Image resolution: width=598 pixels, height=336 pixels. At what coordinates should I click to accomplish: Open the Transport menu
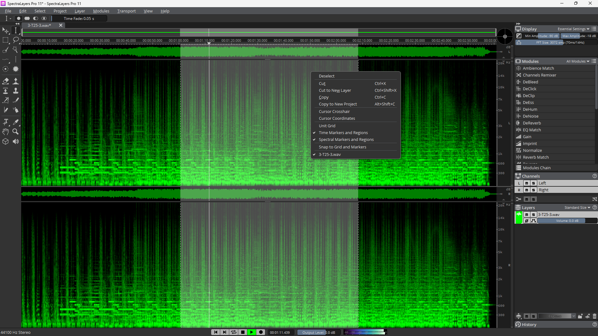point(126,11)
